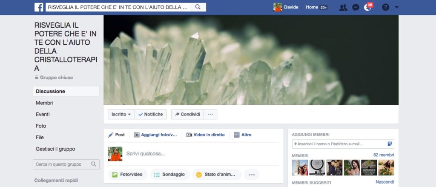Viewport: 436px width, 187px height.
Task: Click Home link in top bar
Action: tap(312, 7)
